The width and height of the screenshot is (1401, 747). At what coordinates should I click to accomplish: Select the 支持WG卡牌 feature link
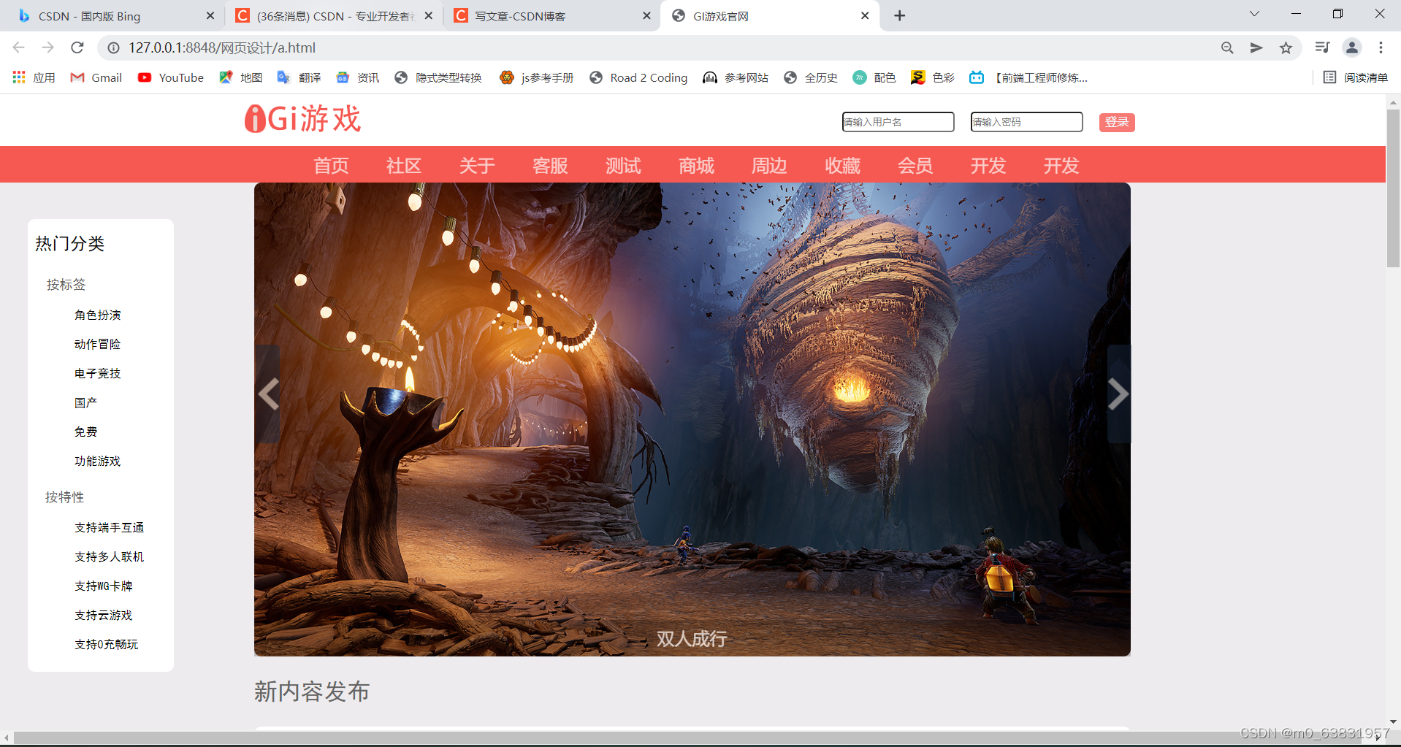[x=104, y=586]
